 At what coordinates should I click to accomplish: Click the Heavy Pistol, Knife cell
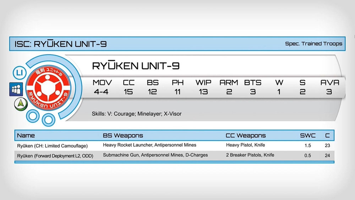click(x=245, y=145)
